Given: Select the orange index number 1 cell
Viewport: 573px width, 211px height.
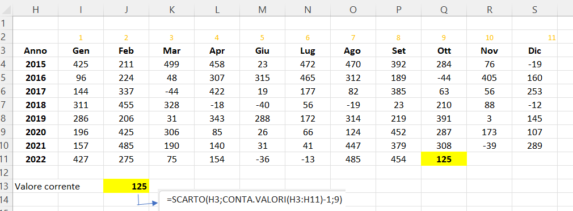Looking at the screenshot, I should (x=81, y=37).
